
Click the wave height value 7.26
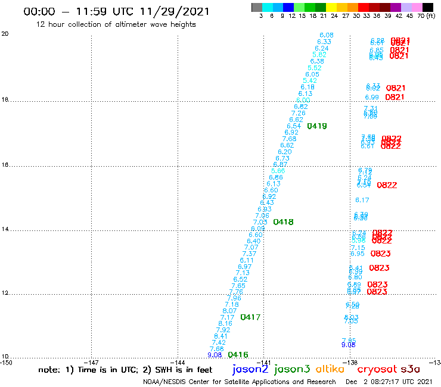[299, 113]
